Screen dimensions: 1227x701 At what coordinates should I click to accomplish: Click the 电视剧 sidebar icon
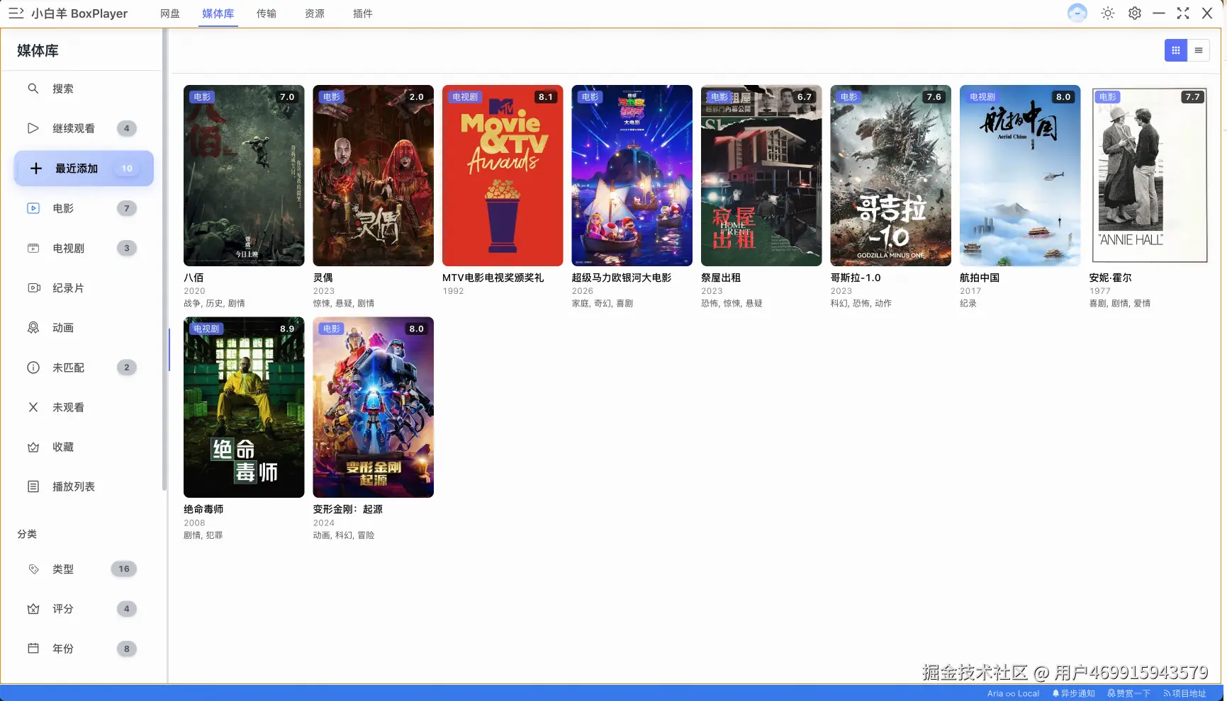coord(33,248)
